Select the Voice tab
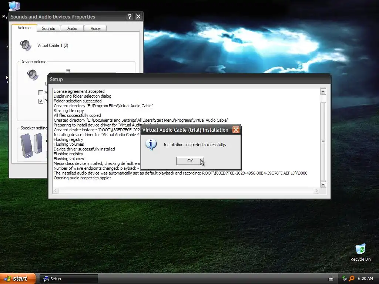Image resolution: width=379 pixels, height=284 pixels. (x=95, y=28)
